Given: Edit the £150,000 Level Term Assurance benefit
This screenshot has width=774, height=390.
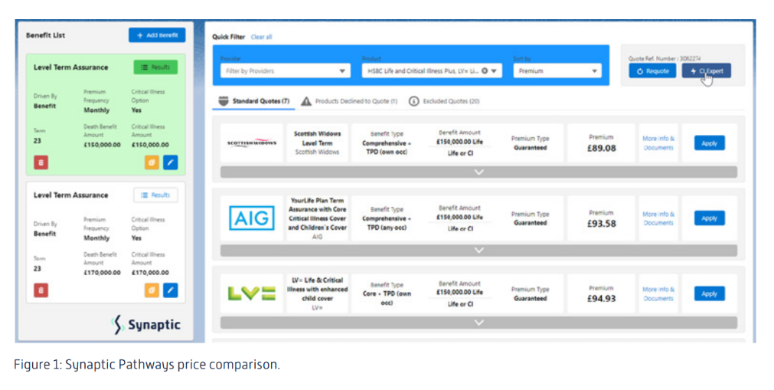Looking at the screenshot, I should [x=170, y=162].
